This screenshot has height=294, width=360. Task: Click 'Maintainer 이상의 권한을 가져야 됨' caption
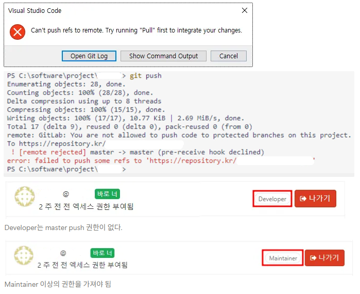point(58,284)
